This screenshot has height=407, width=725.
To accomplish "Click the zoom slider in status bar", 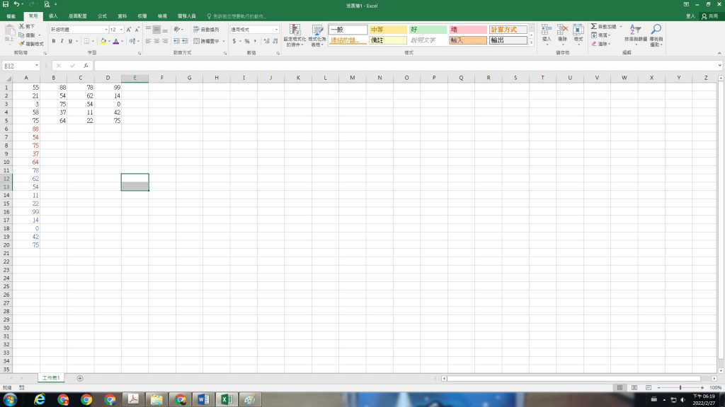I will tap(680, 388).
